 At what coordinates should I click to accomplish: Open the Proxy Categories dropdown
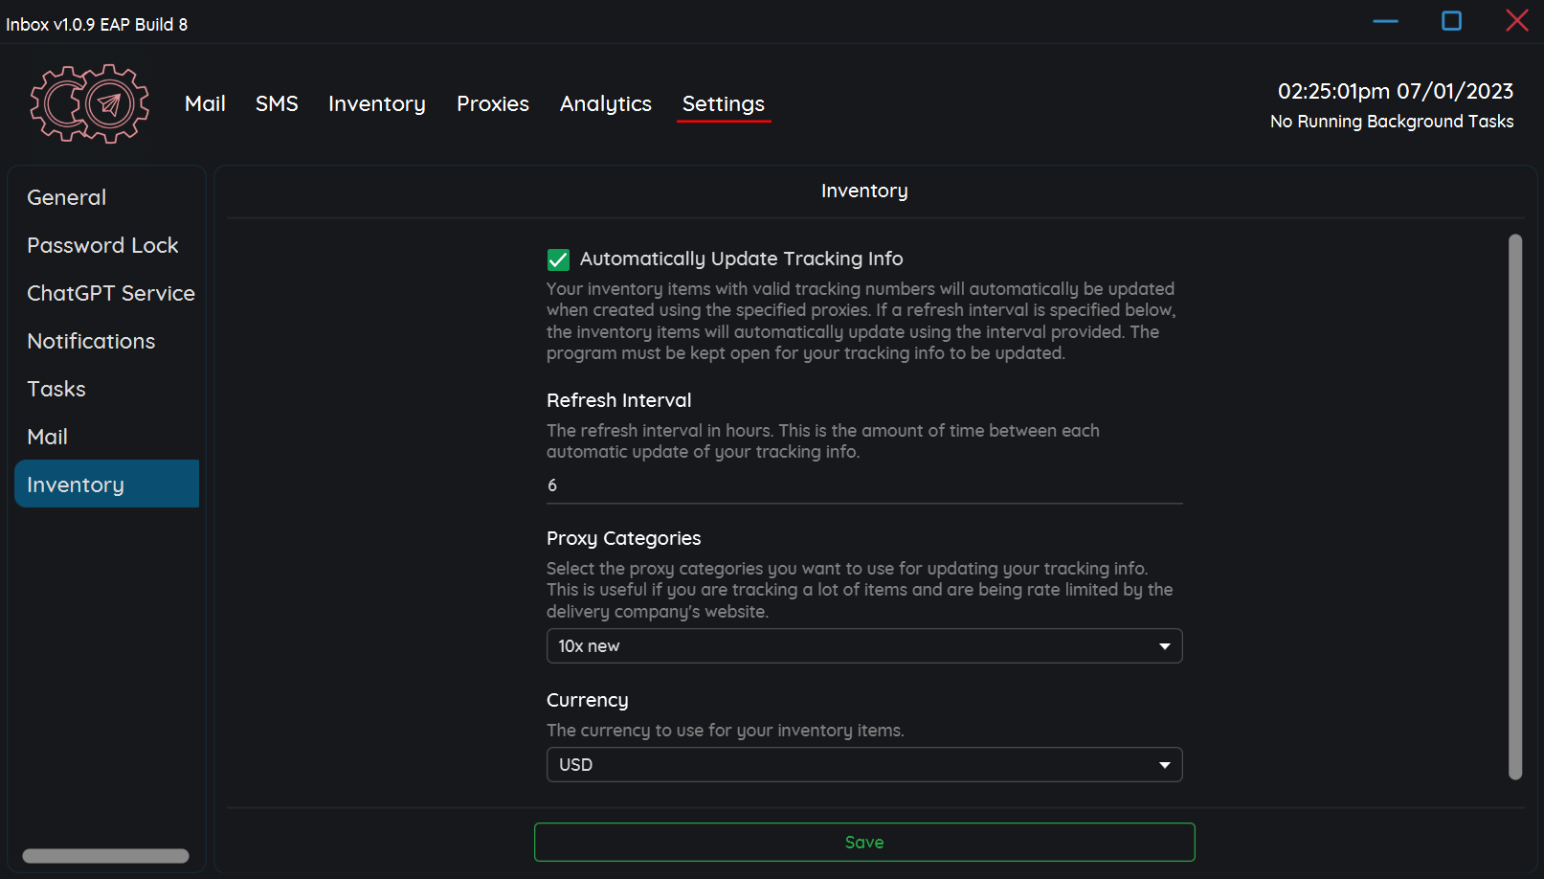863,646
